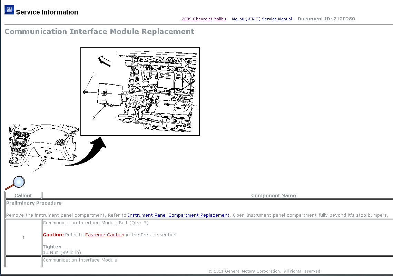
Task: Click the Service Information heading
Action: (x=47, y=12)
